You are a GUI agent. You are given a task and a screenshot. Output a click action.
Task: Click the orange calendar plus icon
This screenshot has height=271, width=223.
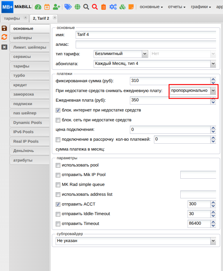47,7
